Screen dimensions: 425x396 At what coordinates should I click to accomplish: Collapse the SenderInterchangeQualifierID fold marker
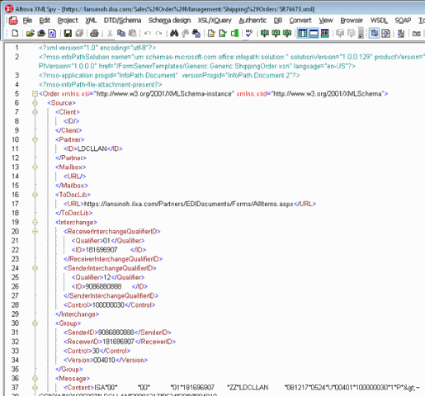click(x=35, y=268)
